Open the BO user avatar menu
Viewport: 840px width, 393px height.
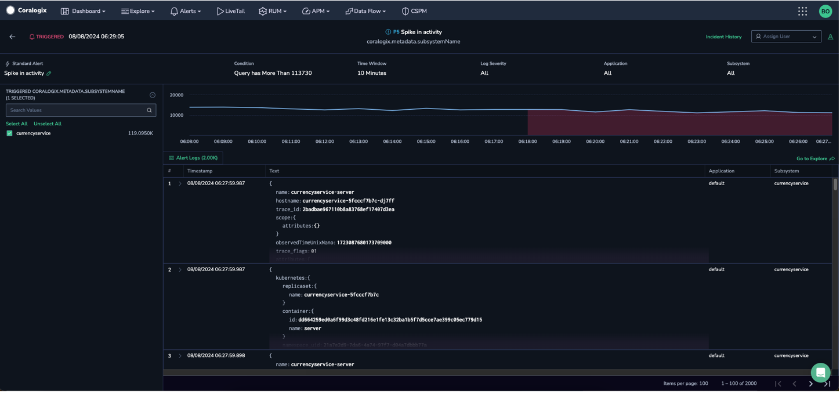pos(825,11)
